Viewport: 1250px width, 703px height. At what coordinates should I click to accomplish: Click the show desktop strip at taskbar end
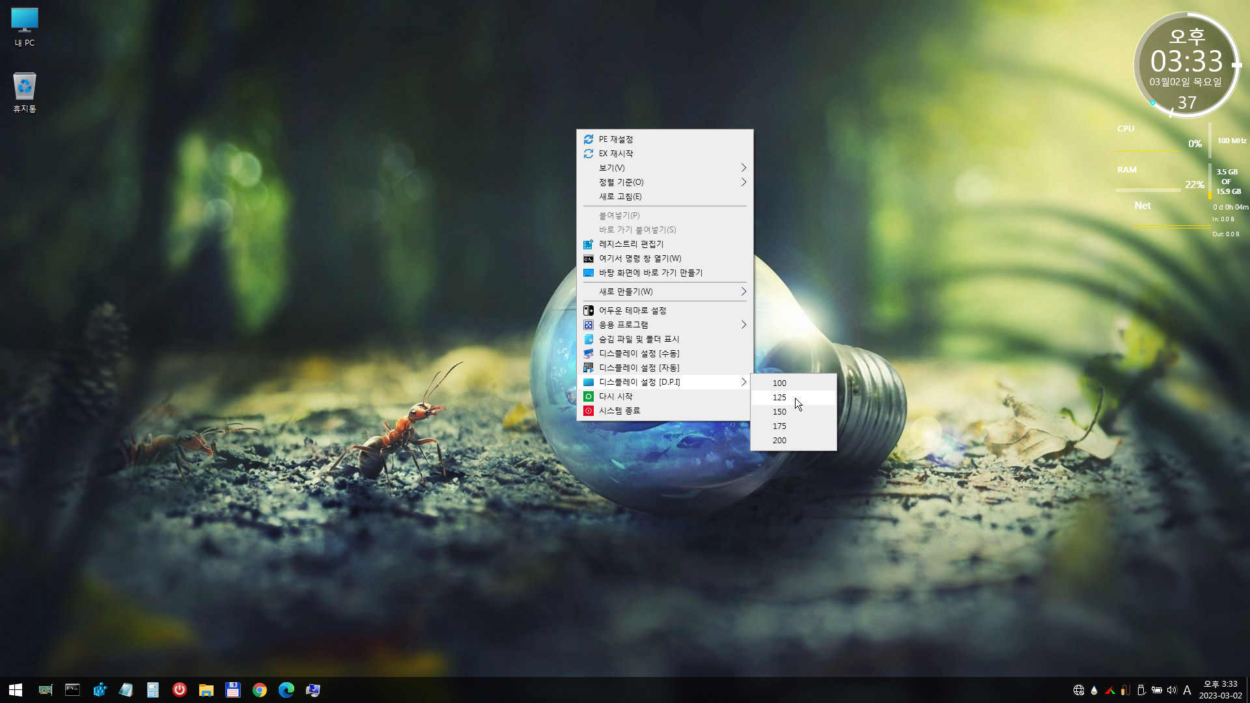(x=1247, y=690)
